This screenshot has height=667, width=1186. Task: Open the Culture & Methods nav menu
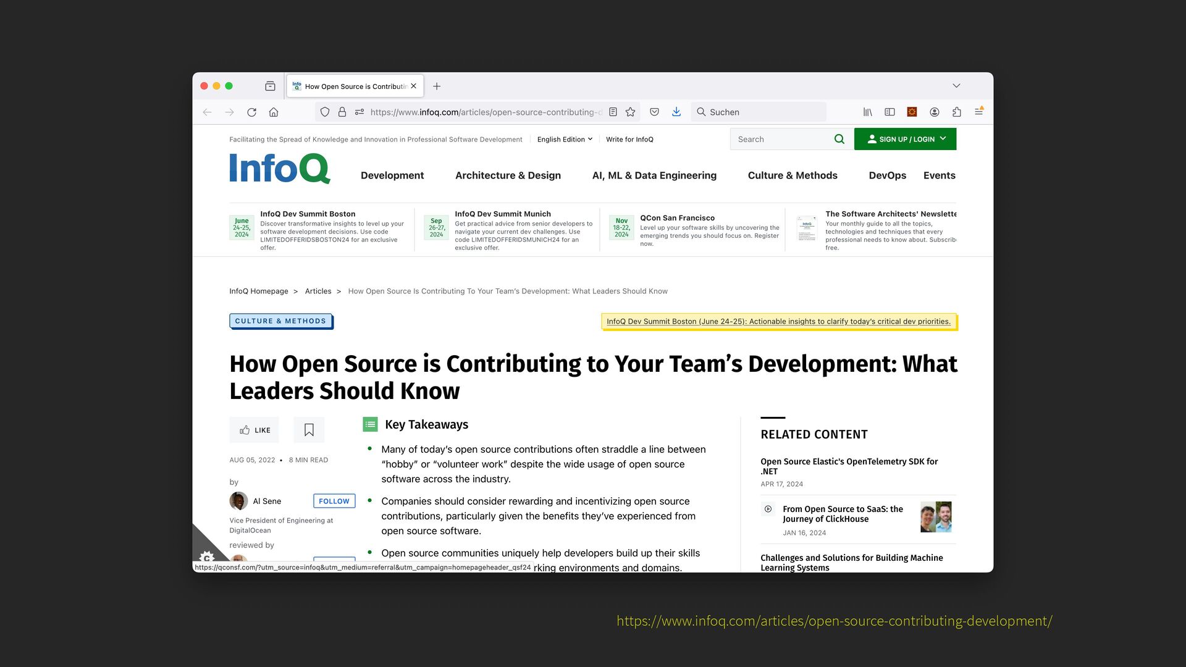[x=793, y=175]
